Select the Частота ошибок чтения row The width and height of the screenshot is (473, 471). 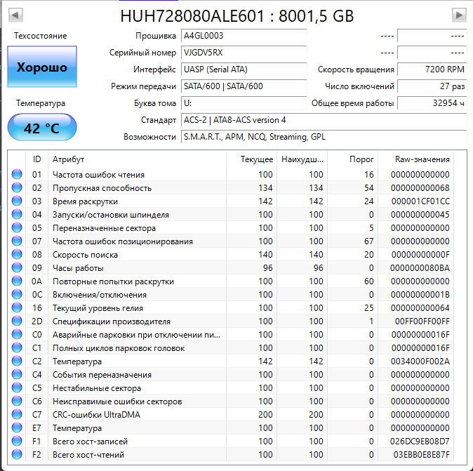pyautogui.click(x=231, y=174)
